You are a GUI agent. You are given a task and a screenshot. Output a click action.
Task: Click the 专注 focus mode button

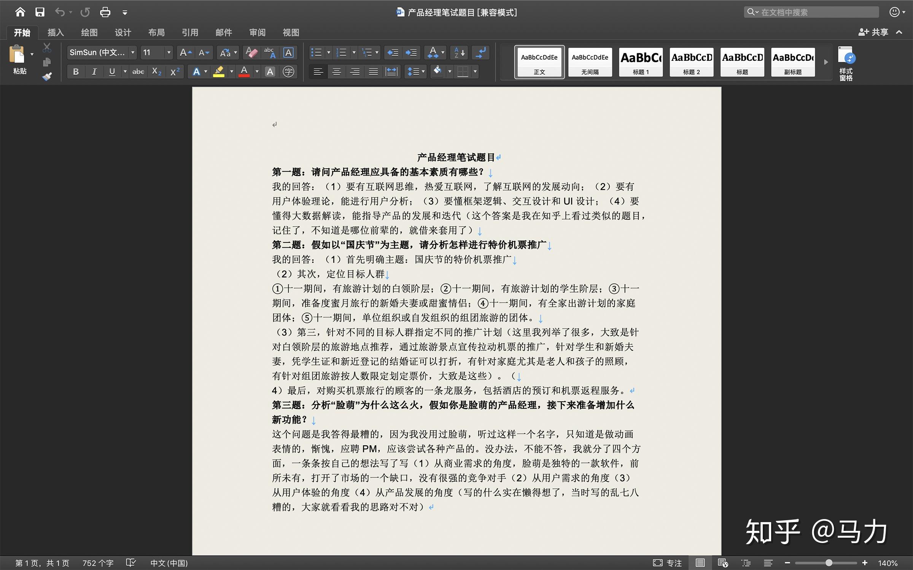pyautogui.click(x=668, y=563)
